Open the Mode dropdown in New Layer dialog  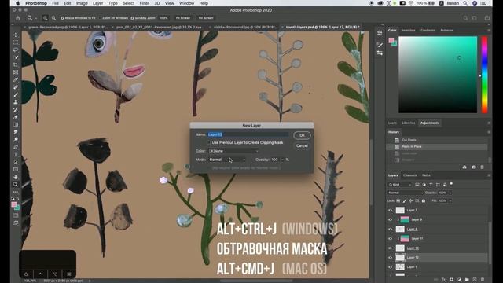tap(227, 160)
